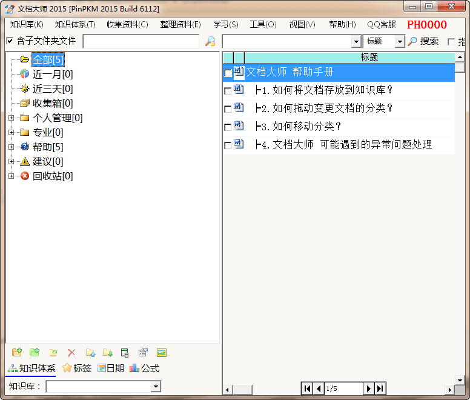
Task: Click the window layout icon in bottom toolbar
Action: (125, 353)
